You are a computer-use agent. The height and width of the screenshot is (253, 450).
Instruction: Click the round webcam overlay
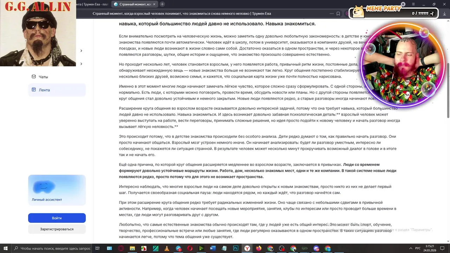[x=402, y=65]
